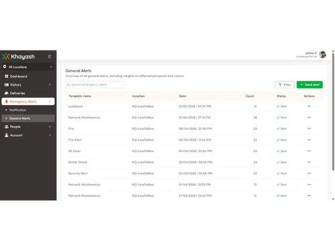
Task: Click the scrollbar down arrow
Action: [333, 199]
